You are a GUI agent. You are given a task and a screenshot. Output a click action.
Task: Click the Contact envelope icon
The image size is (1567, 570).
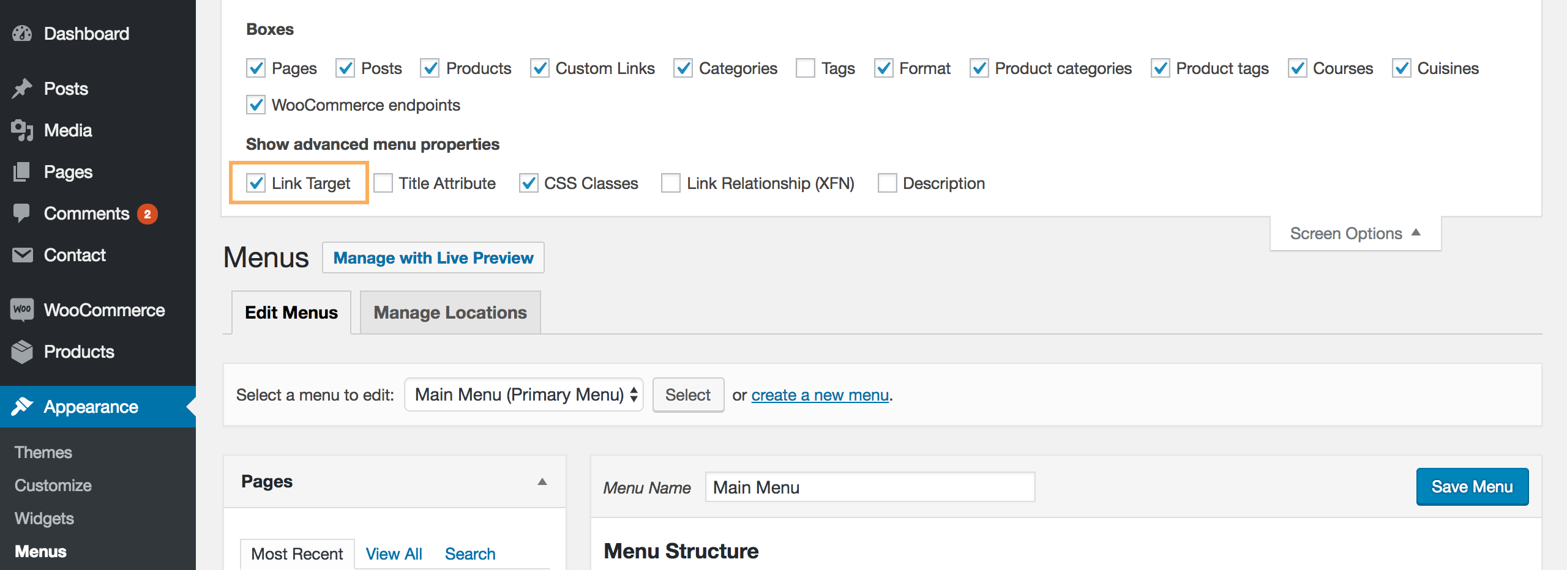coord(22,255)
